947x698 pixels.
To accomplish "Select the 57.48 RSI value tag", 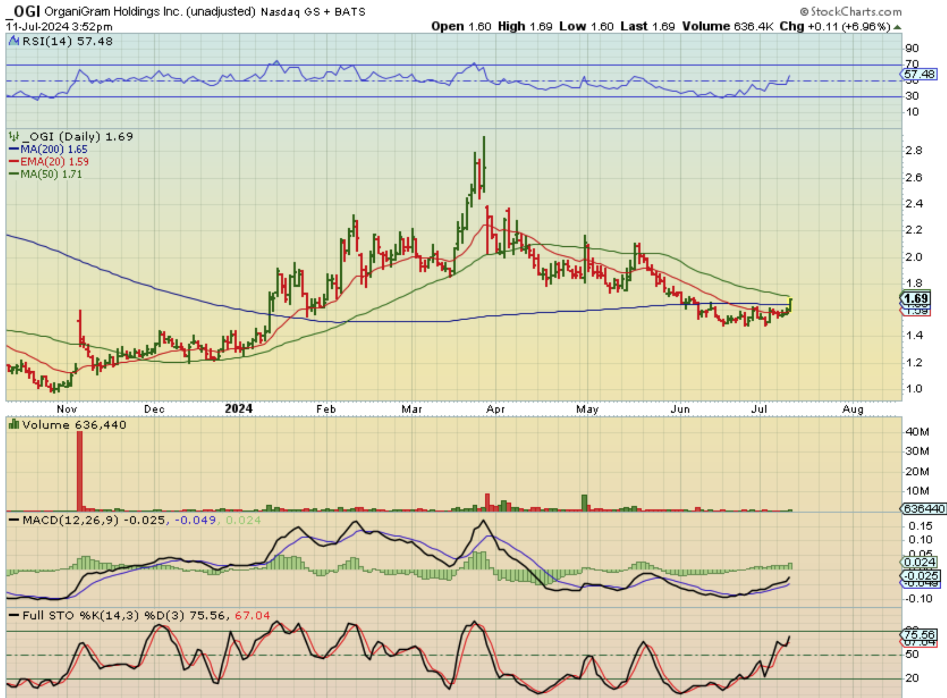I will point(919,74).
